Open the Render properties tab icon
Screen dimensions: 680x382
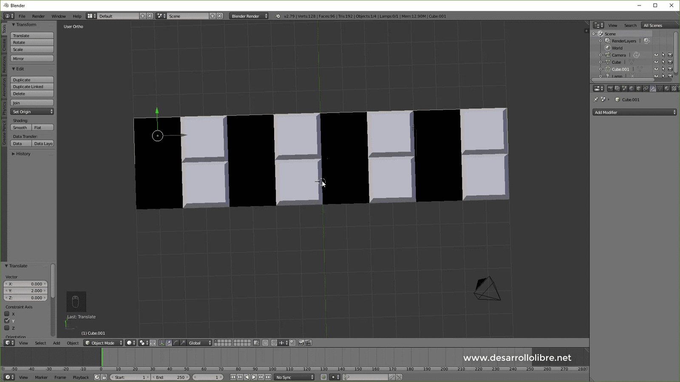[610, 89]
